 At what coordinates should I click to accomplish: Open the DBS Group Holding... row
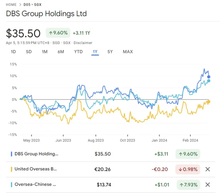click(x=110, y=154)
